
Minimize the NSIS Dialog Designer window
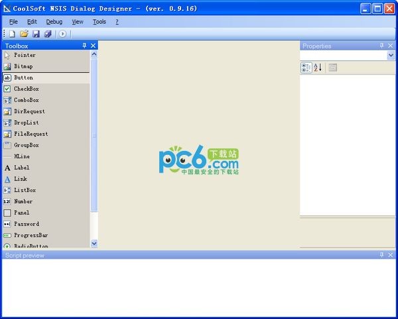click(x=365, y=9)
